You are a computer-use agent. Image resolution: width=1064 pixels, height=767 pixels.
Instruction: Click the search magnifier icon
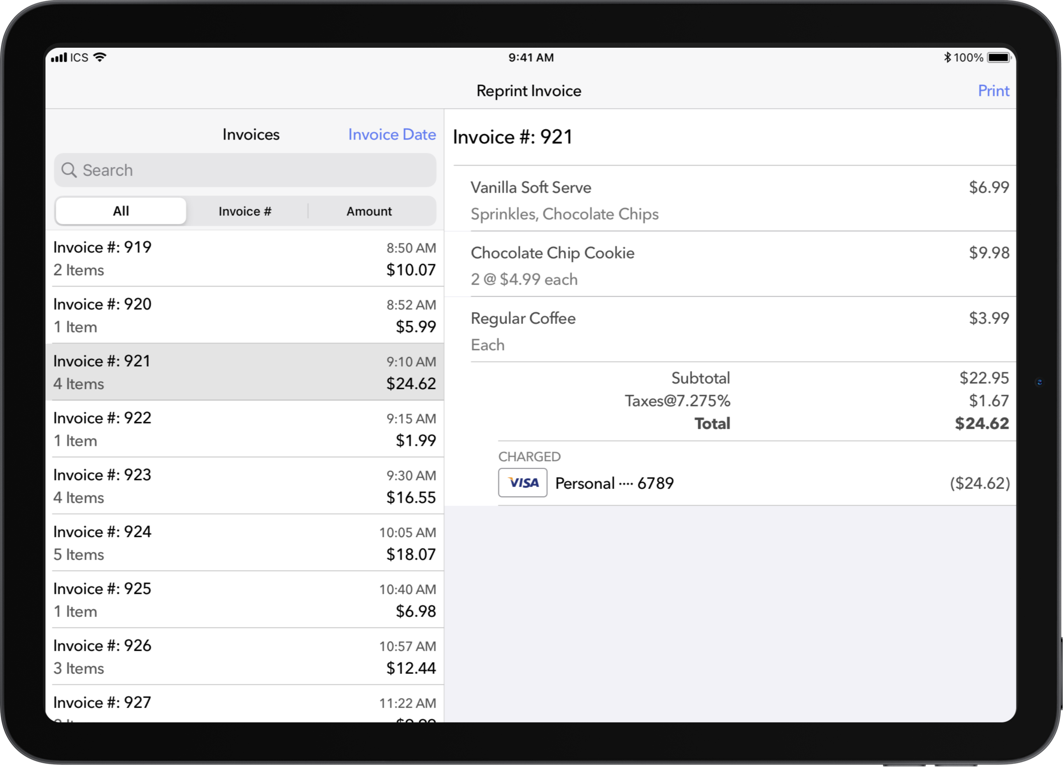tap(69, 170)
